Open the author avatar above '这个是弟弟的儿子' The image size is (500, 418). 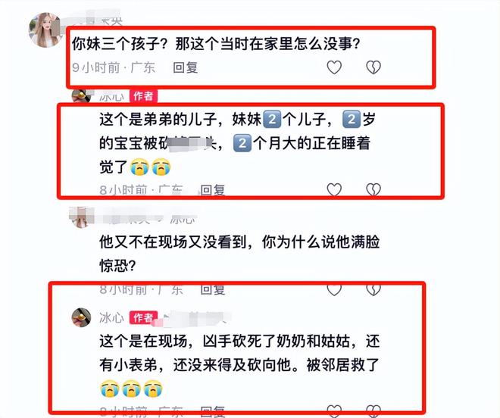click(x=81, y=95)
